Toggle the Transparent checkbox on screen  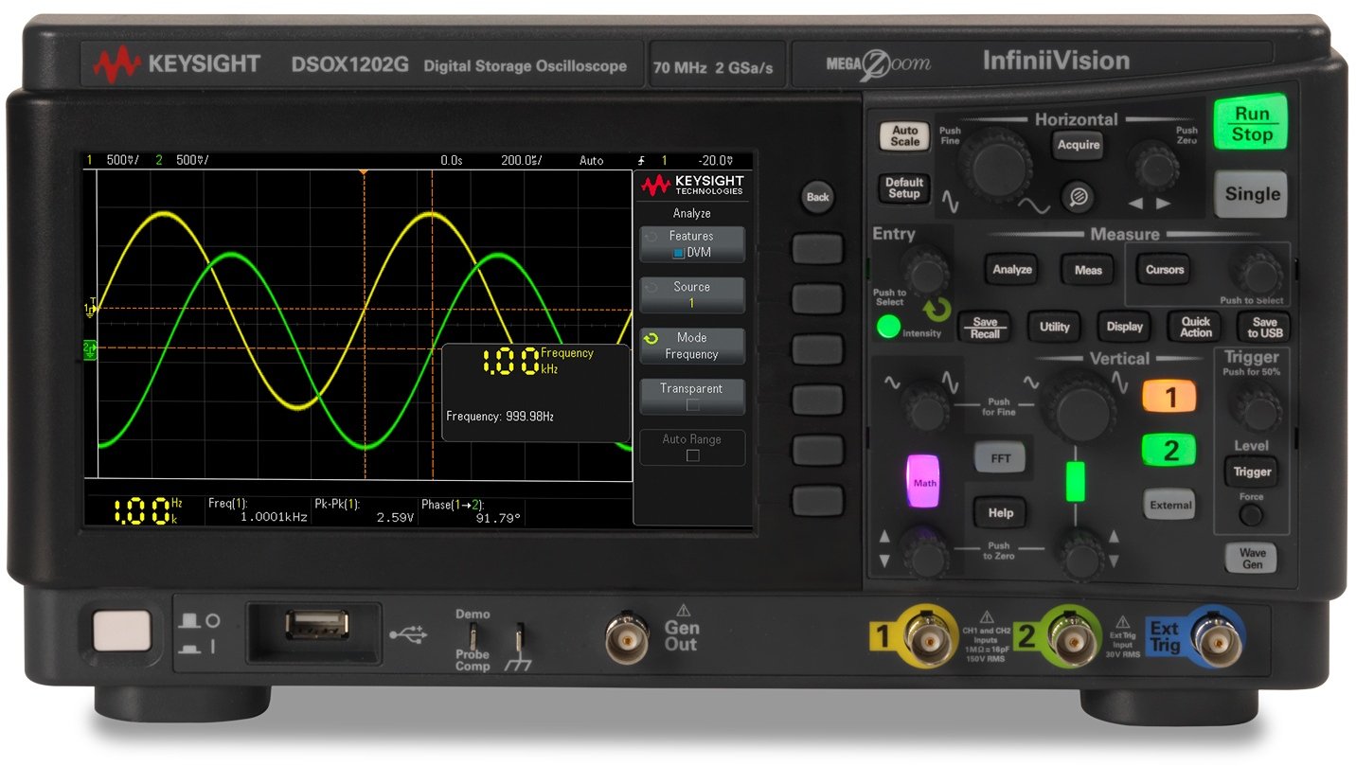tap(691, 396)
